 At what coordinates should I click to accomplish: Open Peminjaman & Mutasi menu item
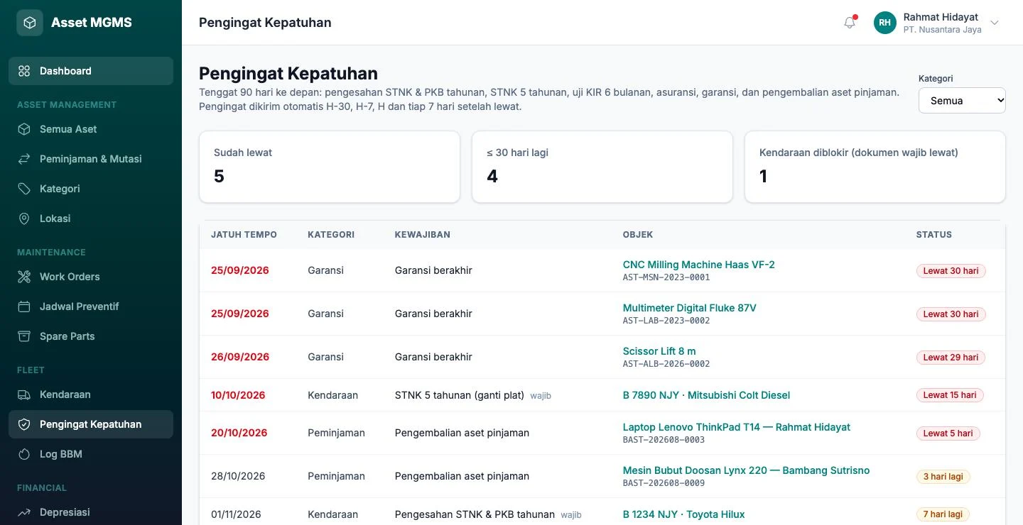coord(91,159)
